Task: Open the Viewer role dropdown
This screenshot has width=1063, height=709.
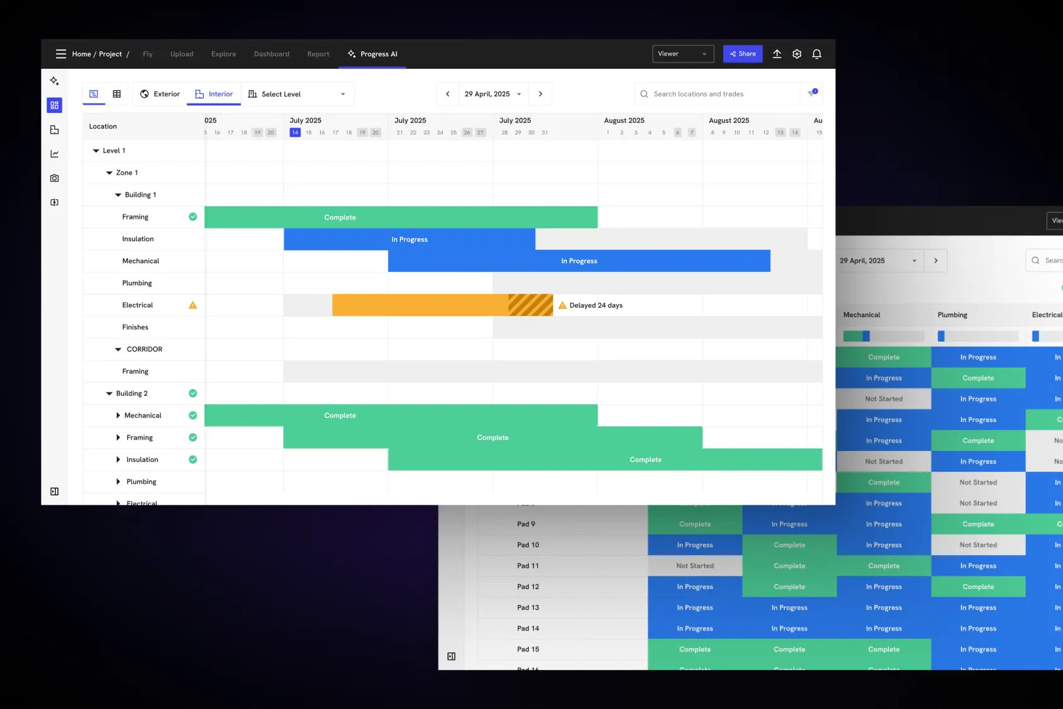Action: (x=683, y=54)
